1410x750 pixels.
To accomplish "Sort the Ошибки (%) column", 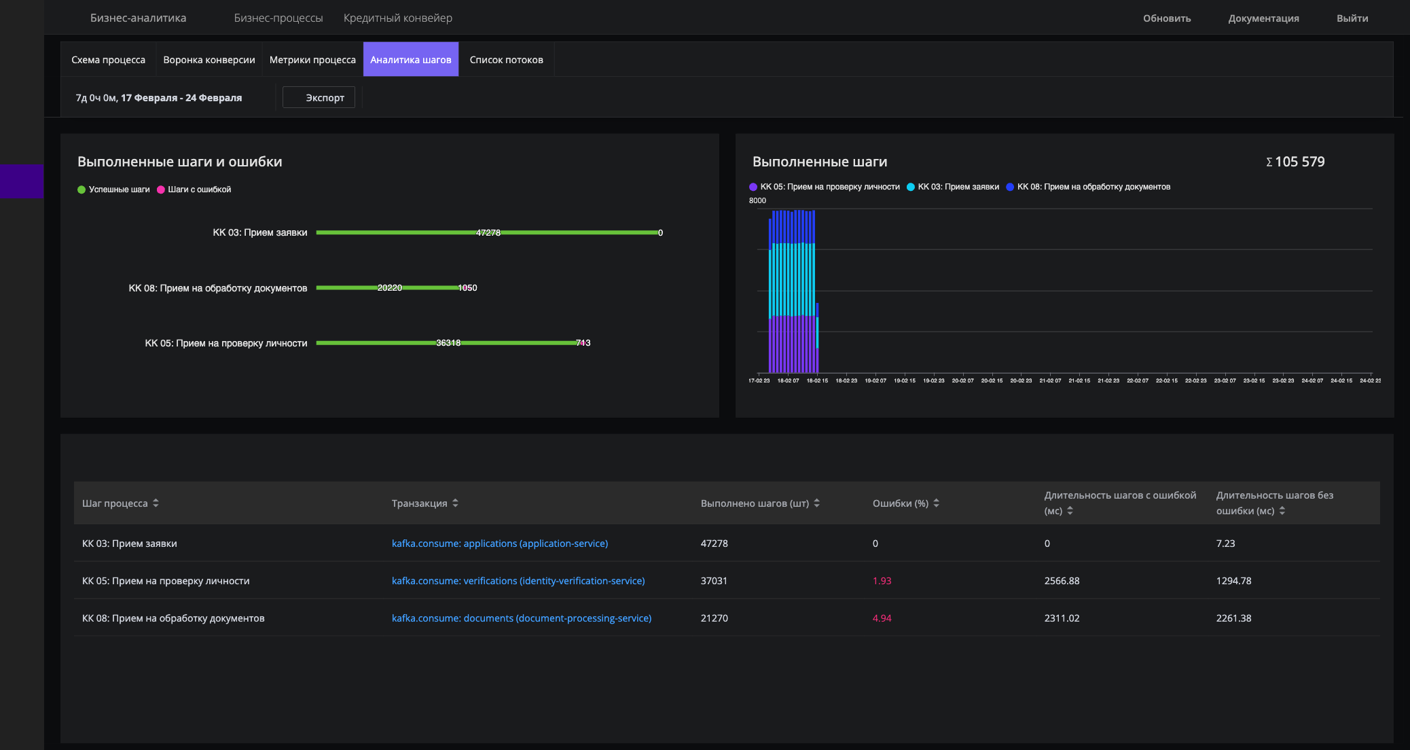I will click(937, 503).
